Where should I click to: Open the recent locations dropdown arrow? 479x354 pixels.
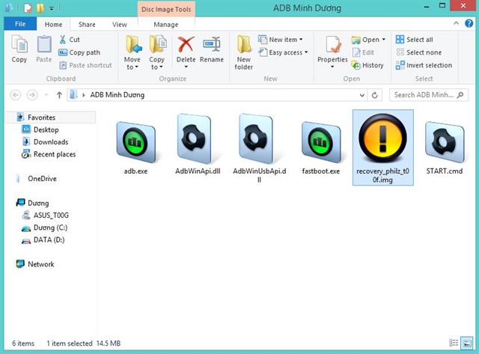(46, 95)
